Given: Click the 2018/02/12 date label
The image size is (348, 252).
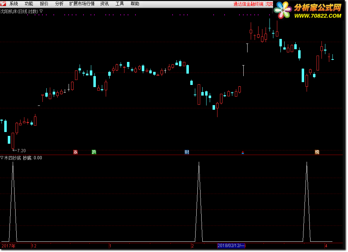Looking at the screenshot, I should click(231, 246).
